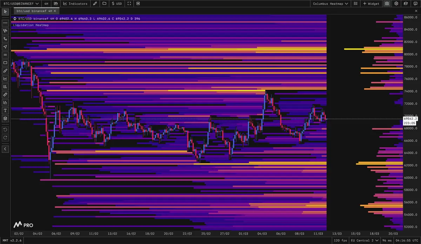Screen dimensions: 421x244
Task: Open the feedback chat icon
Action: coord(415,4)
